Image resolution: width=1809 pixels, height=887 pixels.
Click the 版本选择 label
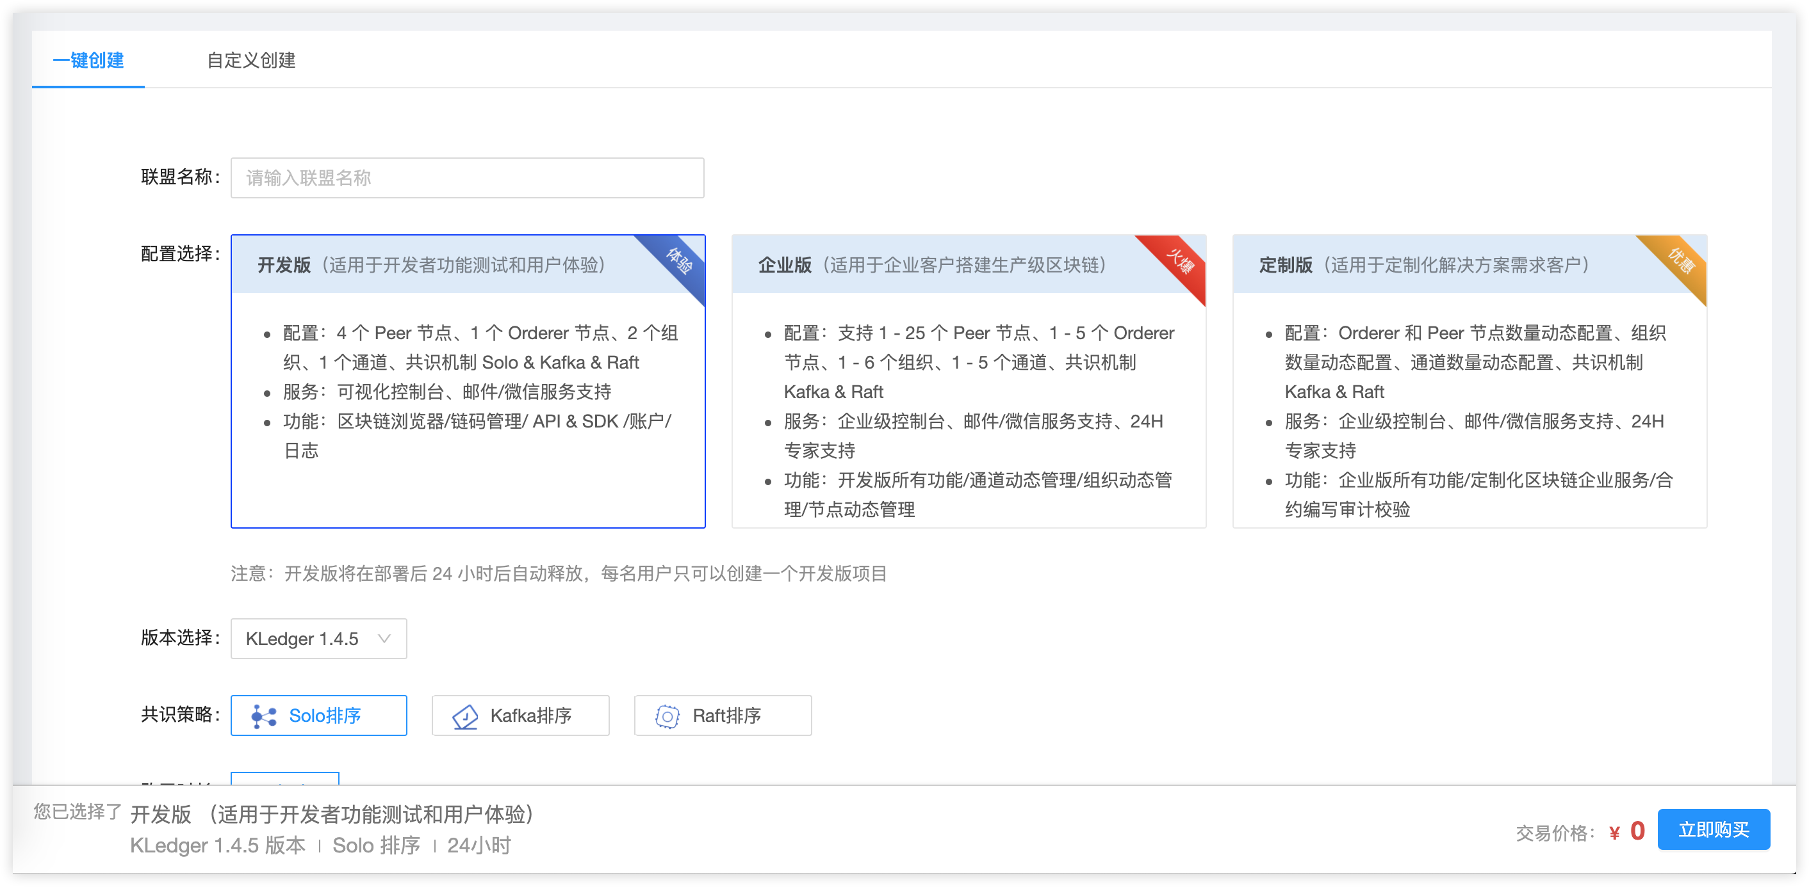181,638
